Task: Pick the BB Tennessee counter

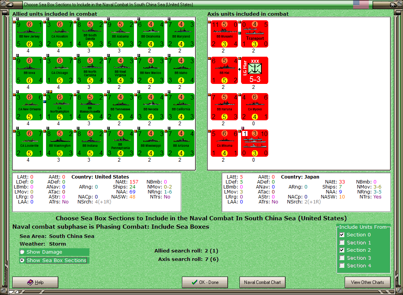Action: [x=120, y=107]
